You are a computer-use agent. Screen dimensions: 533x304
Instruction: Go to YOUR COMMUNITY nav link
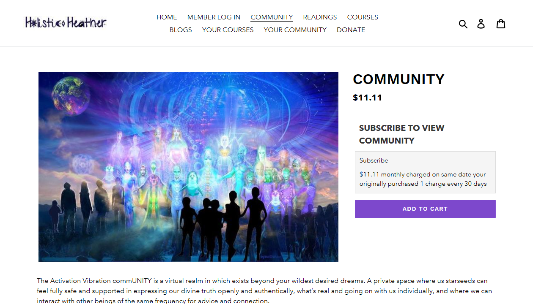[x=295, y=30]
